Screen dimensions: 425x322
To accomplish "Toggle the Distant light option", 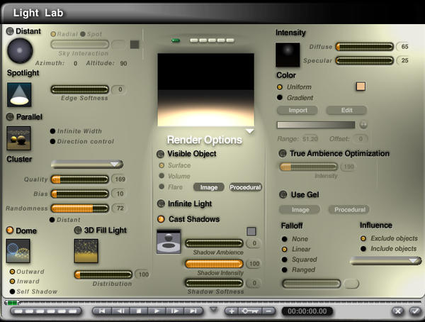I will [10, 31].
